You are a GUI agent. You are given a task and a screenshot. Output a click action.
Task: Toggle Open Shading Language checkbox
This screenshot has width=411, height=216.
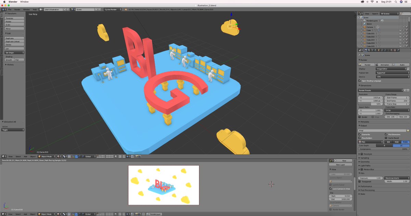click(x=360, y=81)
